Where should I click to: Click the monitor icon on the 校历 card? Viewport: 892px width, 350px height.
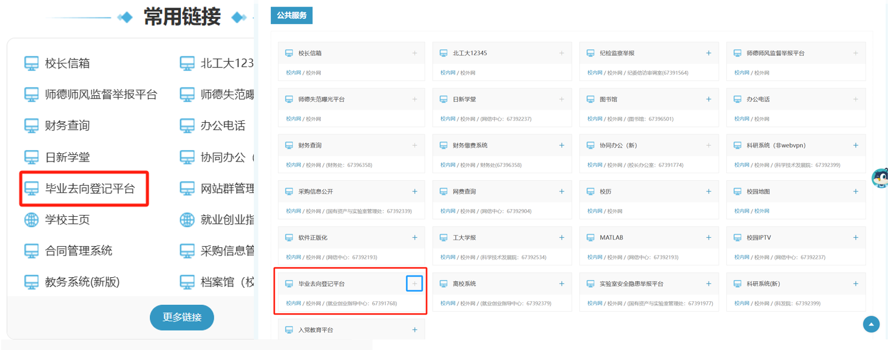click(591, 191)
